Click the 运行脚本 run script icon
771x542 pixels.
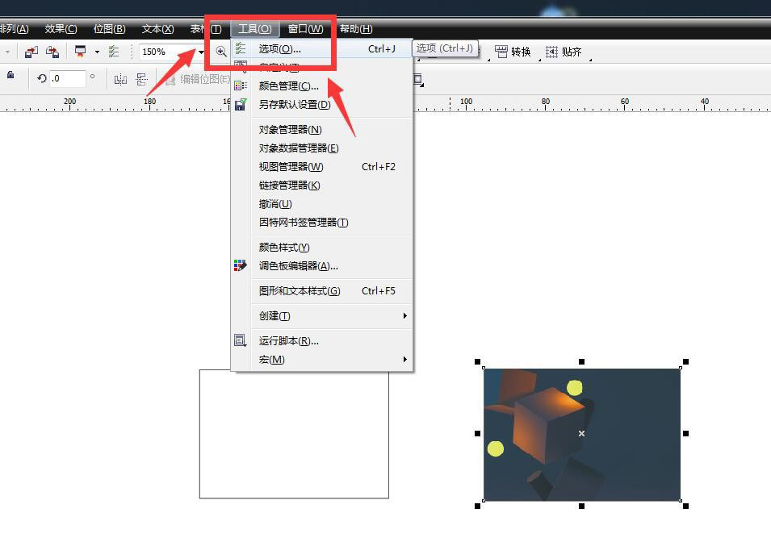point(240,340)
